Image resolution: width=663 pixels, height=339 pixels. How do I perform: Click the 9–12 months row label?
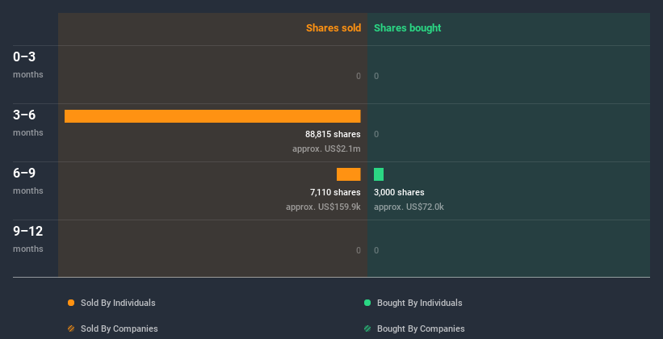coord(28,239)
